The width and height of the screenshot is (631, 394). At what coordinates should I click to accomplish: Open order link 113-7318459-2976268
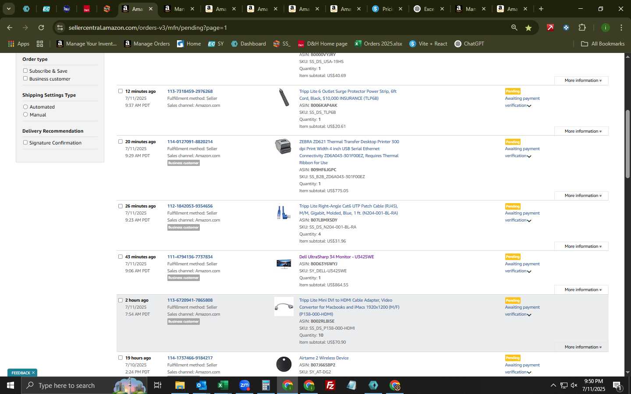click(x=190, y=91)
